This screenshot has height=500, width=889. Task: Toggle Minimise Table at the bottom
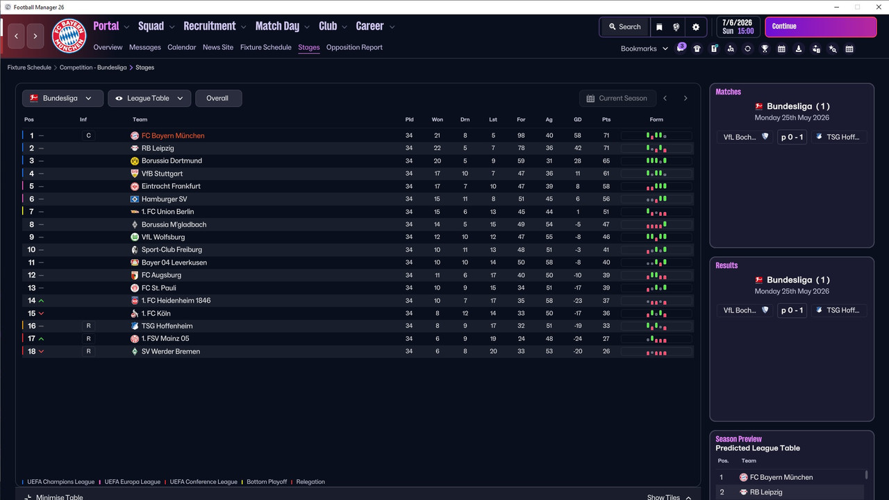point(54,497)
